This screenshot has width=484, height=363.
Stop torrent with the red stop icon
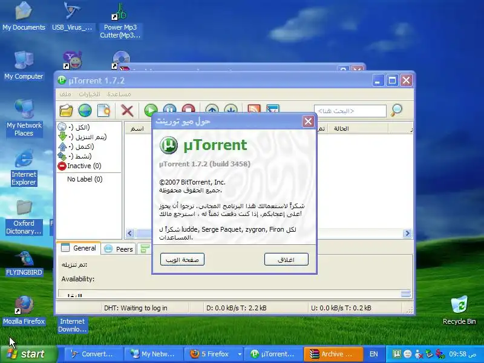[x=188, y=110]
